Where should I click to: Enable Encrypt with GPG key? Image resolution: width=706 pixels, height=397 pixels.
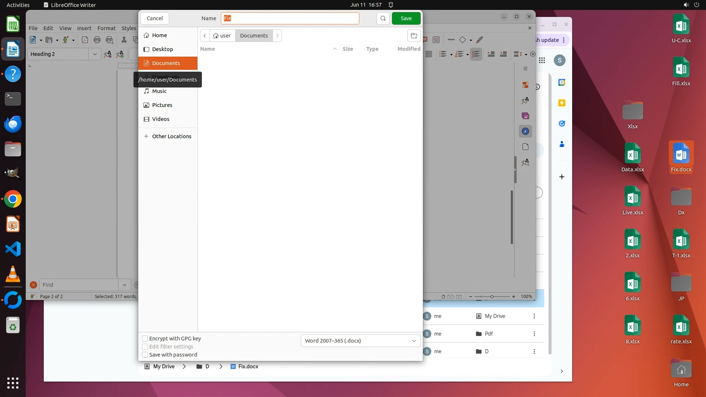click(x=145, y=339)
